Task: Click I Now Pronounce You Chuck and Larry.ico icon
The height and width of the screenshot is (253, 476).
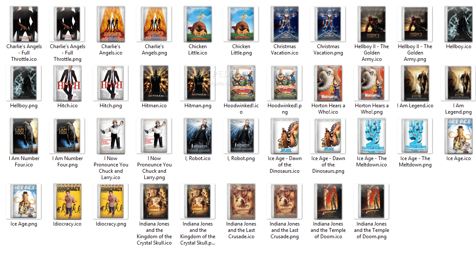Action: coord(111,136)
